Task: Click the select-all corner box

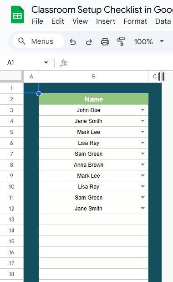Action: [x=11, y=76]
